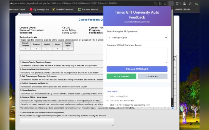Click 'Click Fill All Feedback to populate' instruction

click(x=130, y=105)
